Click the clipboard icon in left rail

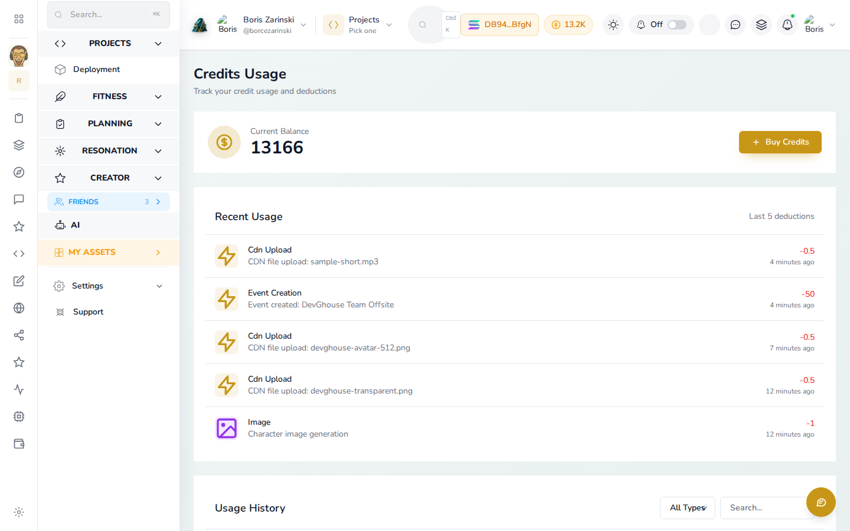(x=19, y=118)
